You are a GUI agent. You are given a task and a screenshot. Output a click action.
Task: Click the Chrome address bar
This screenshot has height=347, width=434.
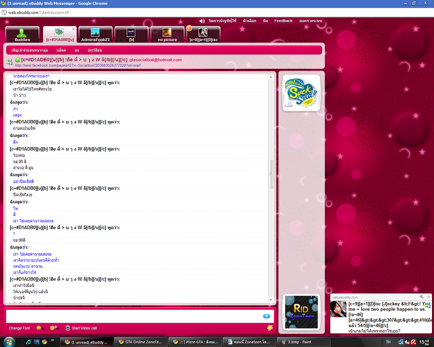coord(216,13)
